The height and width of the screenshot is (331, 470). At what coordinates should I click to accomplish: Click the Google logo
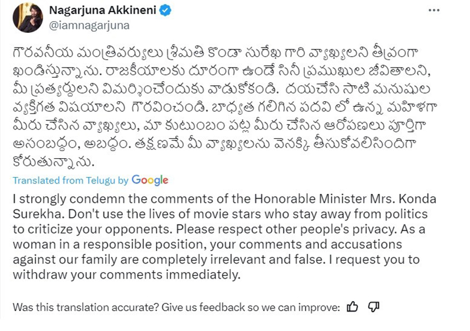click(x=150, y=180)
